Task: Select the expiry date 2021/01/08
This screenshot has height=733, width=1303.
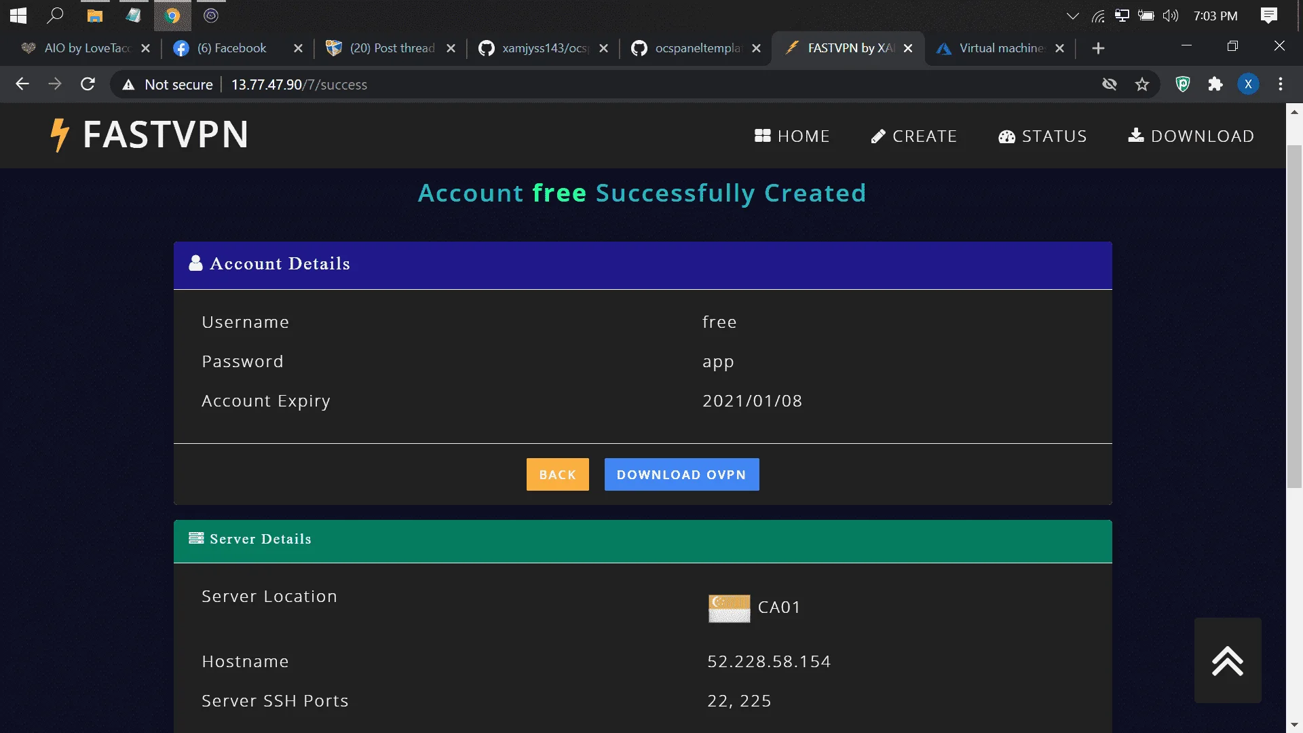Action: pos(752,401)
